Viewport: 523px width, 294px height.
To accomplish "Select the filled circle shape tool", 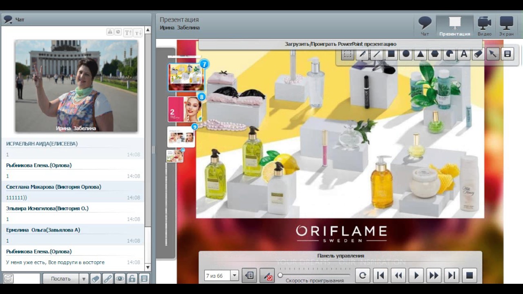I will coord(406,54).
